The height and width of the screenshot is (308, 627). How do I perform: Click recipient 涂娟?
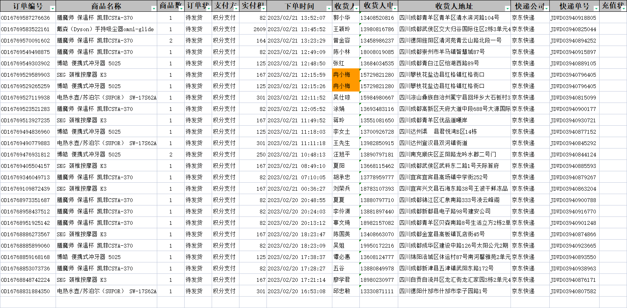tap(346, 109)
